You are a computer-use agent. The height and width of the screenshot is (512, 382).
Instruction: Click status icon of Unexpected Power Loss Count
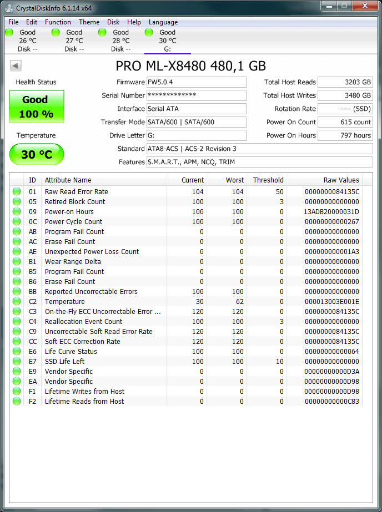[x=16, y=252]
